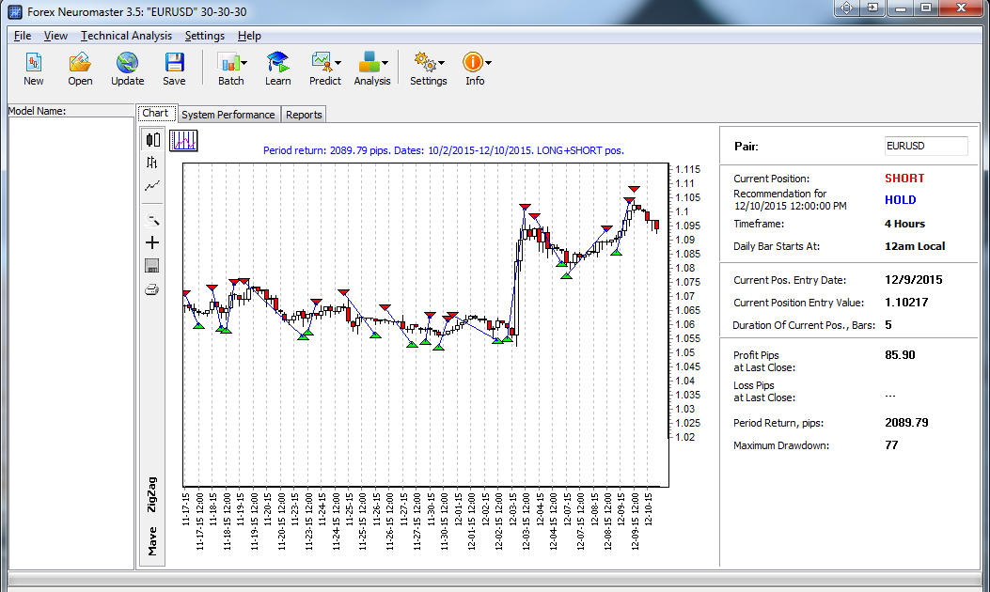The height and width of the screenshot is (592, 990).
Task: Open a model file with Open icon
Action: tap(80, 63)
